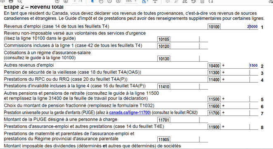Open the canada.ca/ligne-11700 link
Image resolution: width=273 pixels, height=149 pixels.
(130, 113)
